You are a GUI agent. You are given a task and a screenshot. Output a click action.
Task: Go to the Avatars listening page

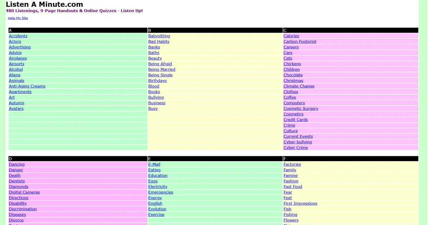tap(16, 109)
